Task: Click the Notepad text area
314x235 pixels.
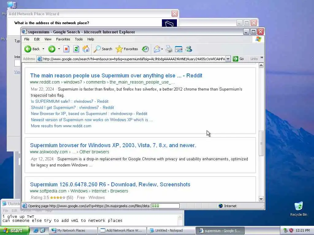Action: click(x=90, y=220)
